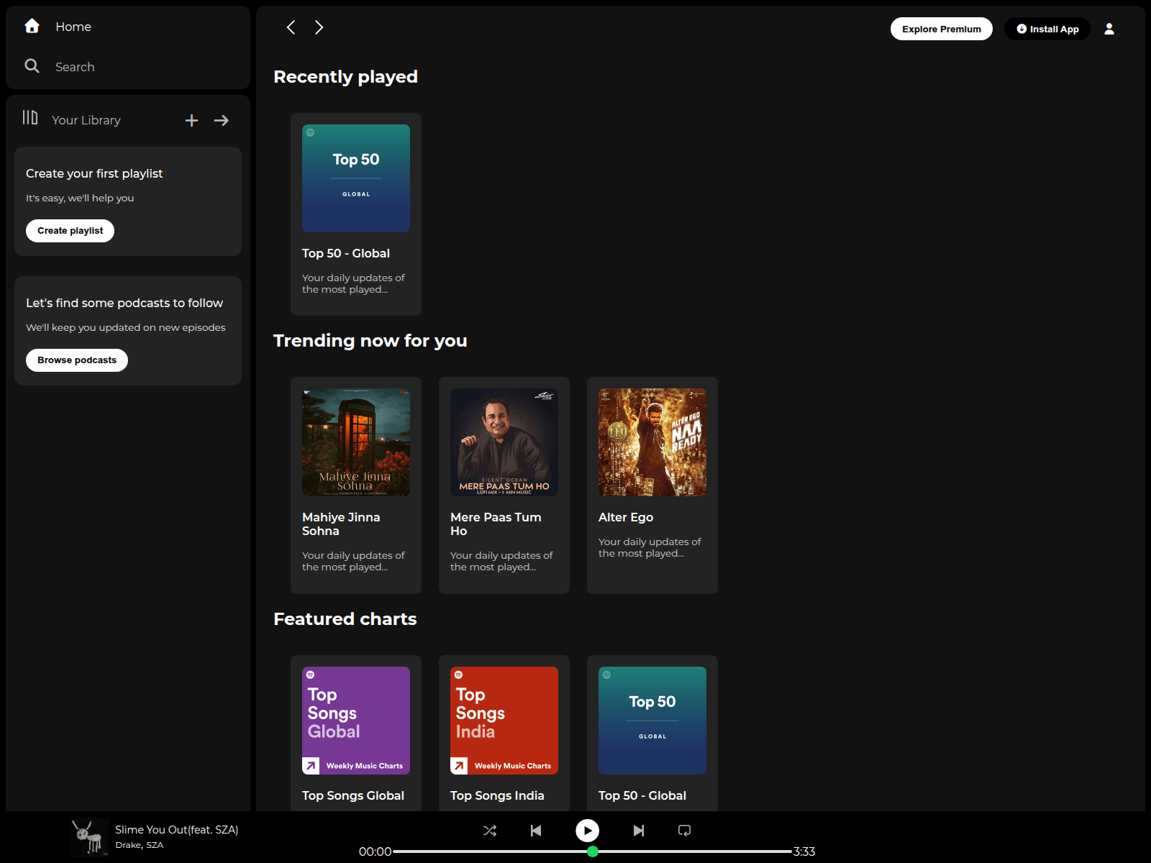Click the Create playlist button
Viewport: 1151px width, 863px height.
pos(70,231)
